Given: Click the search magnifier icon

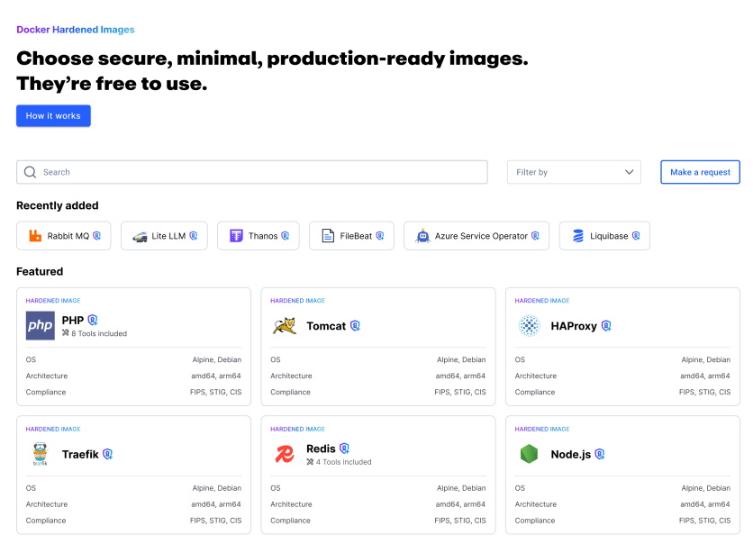Looking at the screenshot, I should pyautogui.click(x=31, y=172).
